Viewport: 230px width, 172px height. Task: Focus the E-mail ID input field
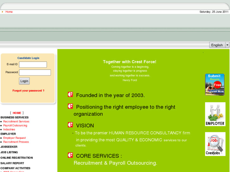pyautogui.click(x=33, y=64)
